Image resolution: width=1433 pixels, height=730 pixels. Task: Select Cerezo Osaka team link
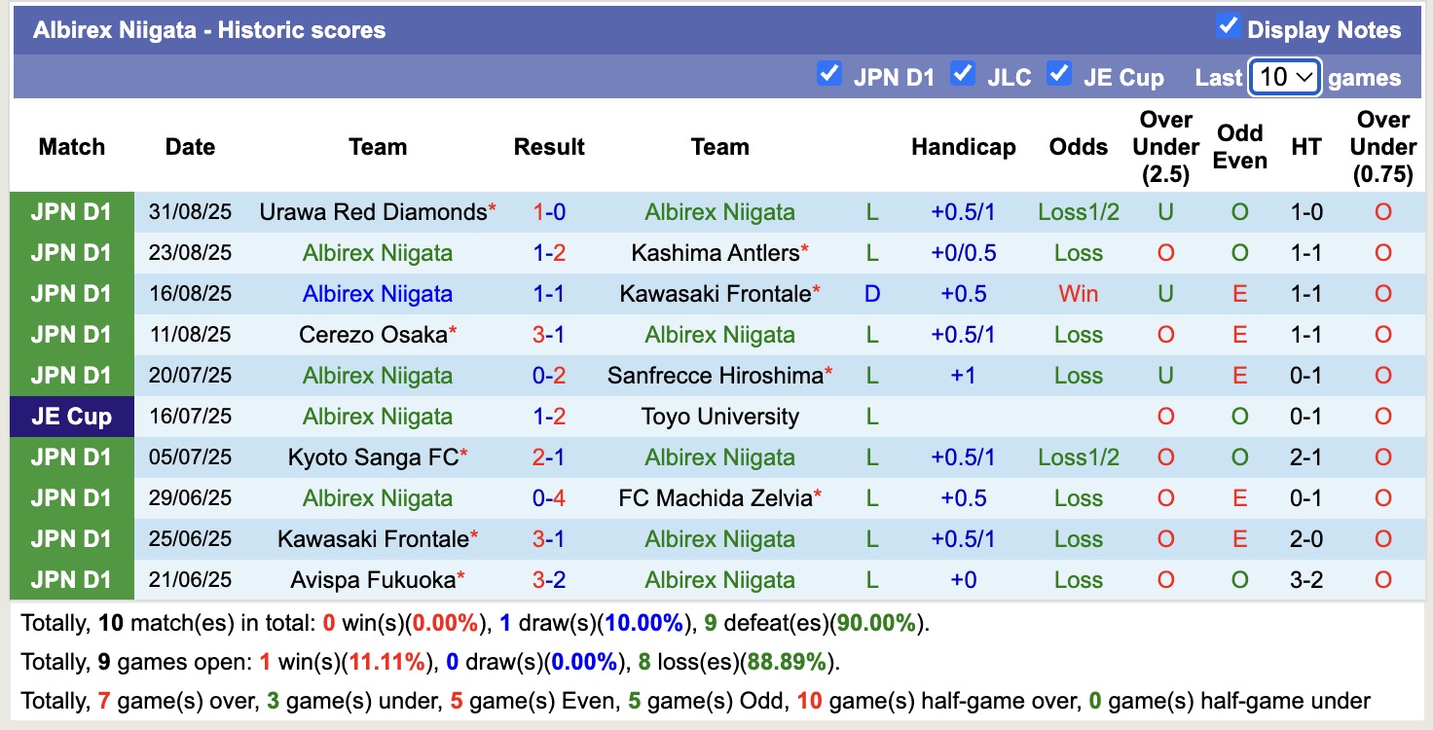373,335
